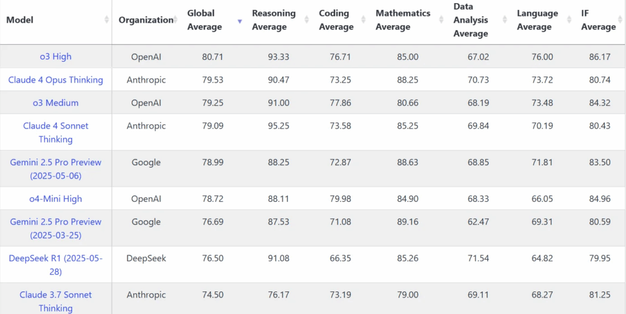Click the IF Average column header
The height and width of the screenshot is (314, 626).
(x=598, y=20)
